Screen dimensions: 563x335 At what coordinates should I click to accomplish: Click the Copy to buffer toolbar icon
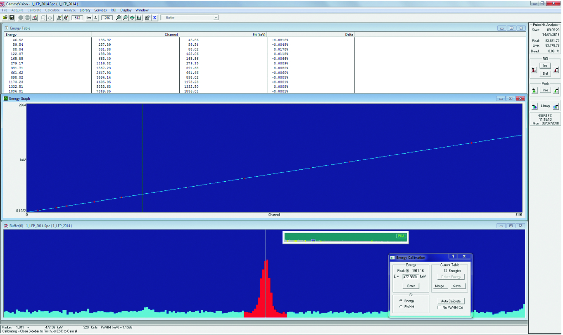(43, 18)
